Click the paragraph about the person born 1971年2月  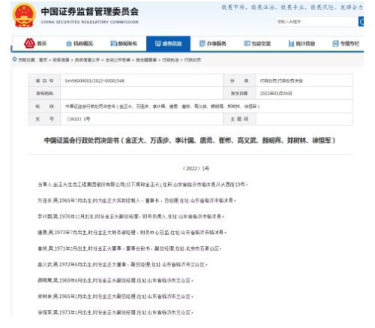[130, 248]
